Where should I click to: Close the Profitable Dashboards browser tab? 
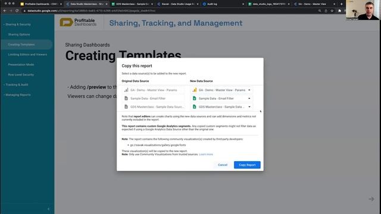click(x=61, y=4)
